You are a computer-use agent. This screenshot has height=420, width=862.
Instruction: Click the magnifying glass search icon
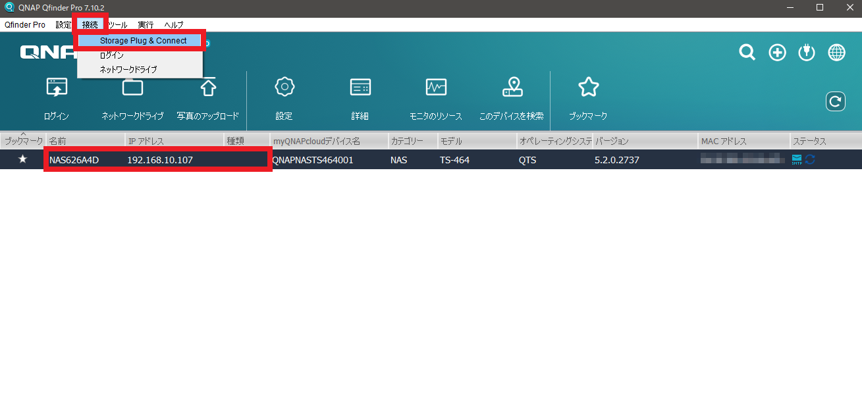tap(747, 53)
